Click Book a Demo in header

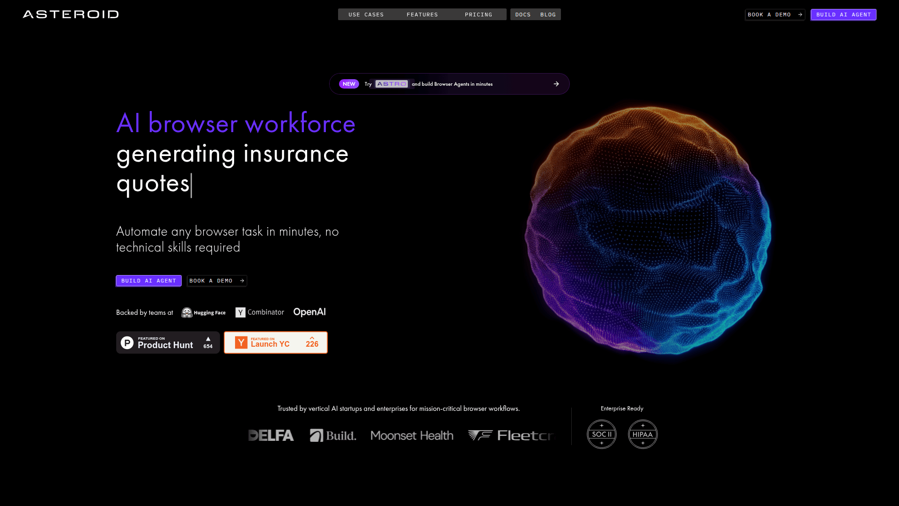click(774, 15)
